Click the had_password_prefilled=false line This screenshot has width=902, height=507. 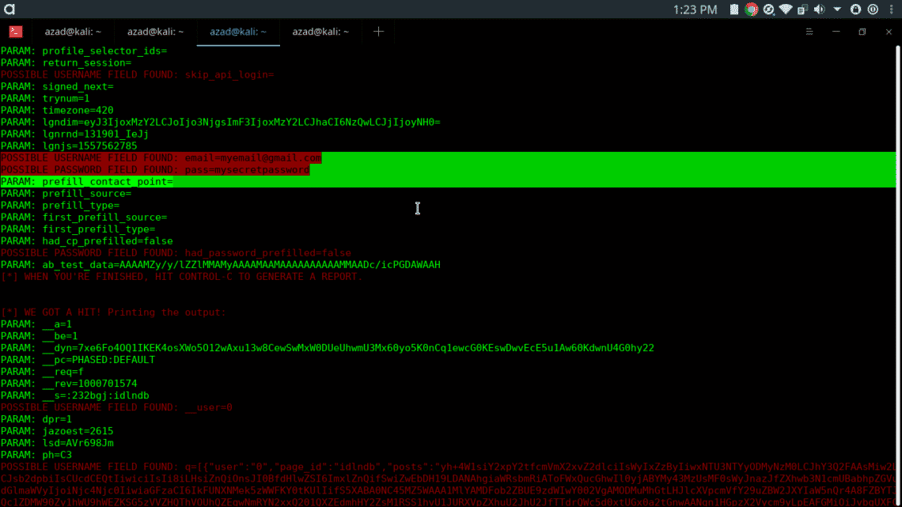point(176,253)
